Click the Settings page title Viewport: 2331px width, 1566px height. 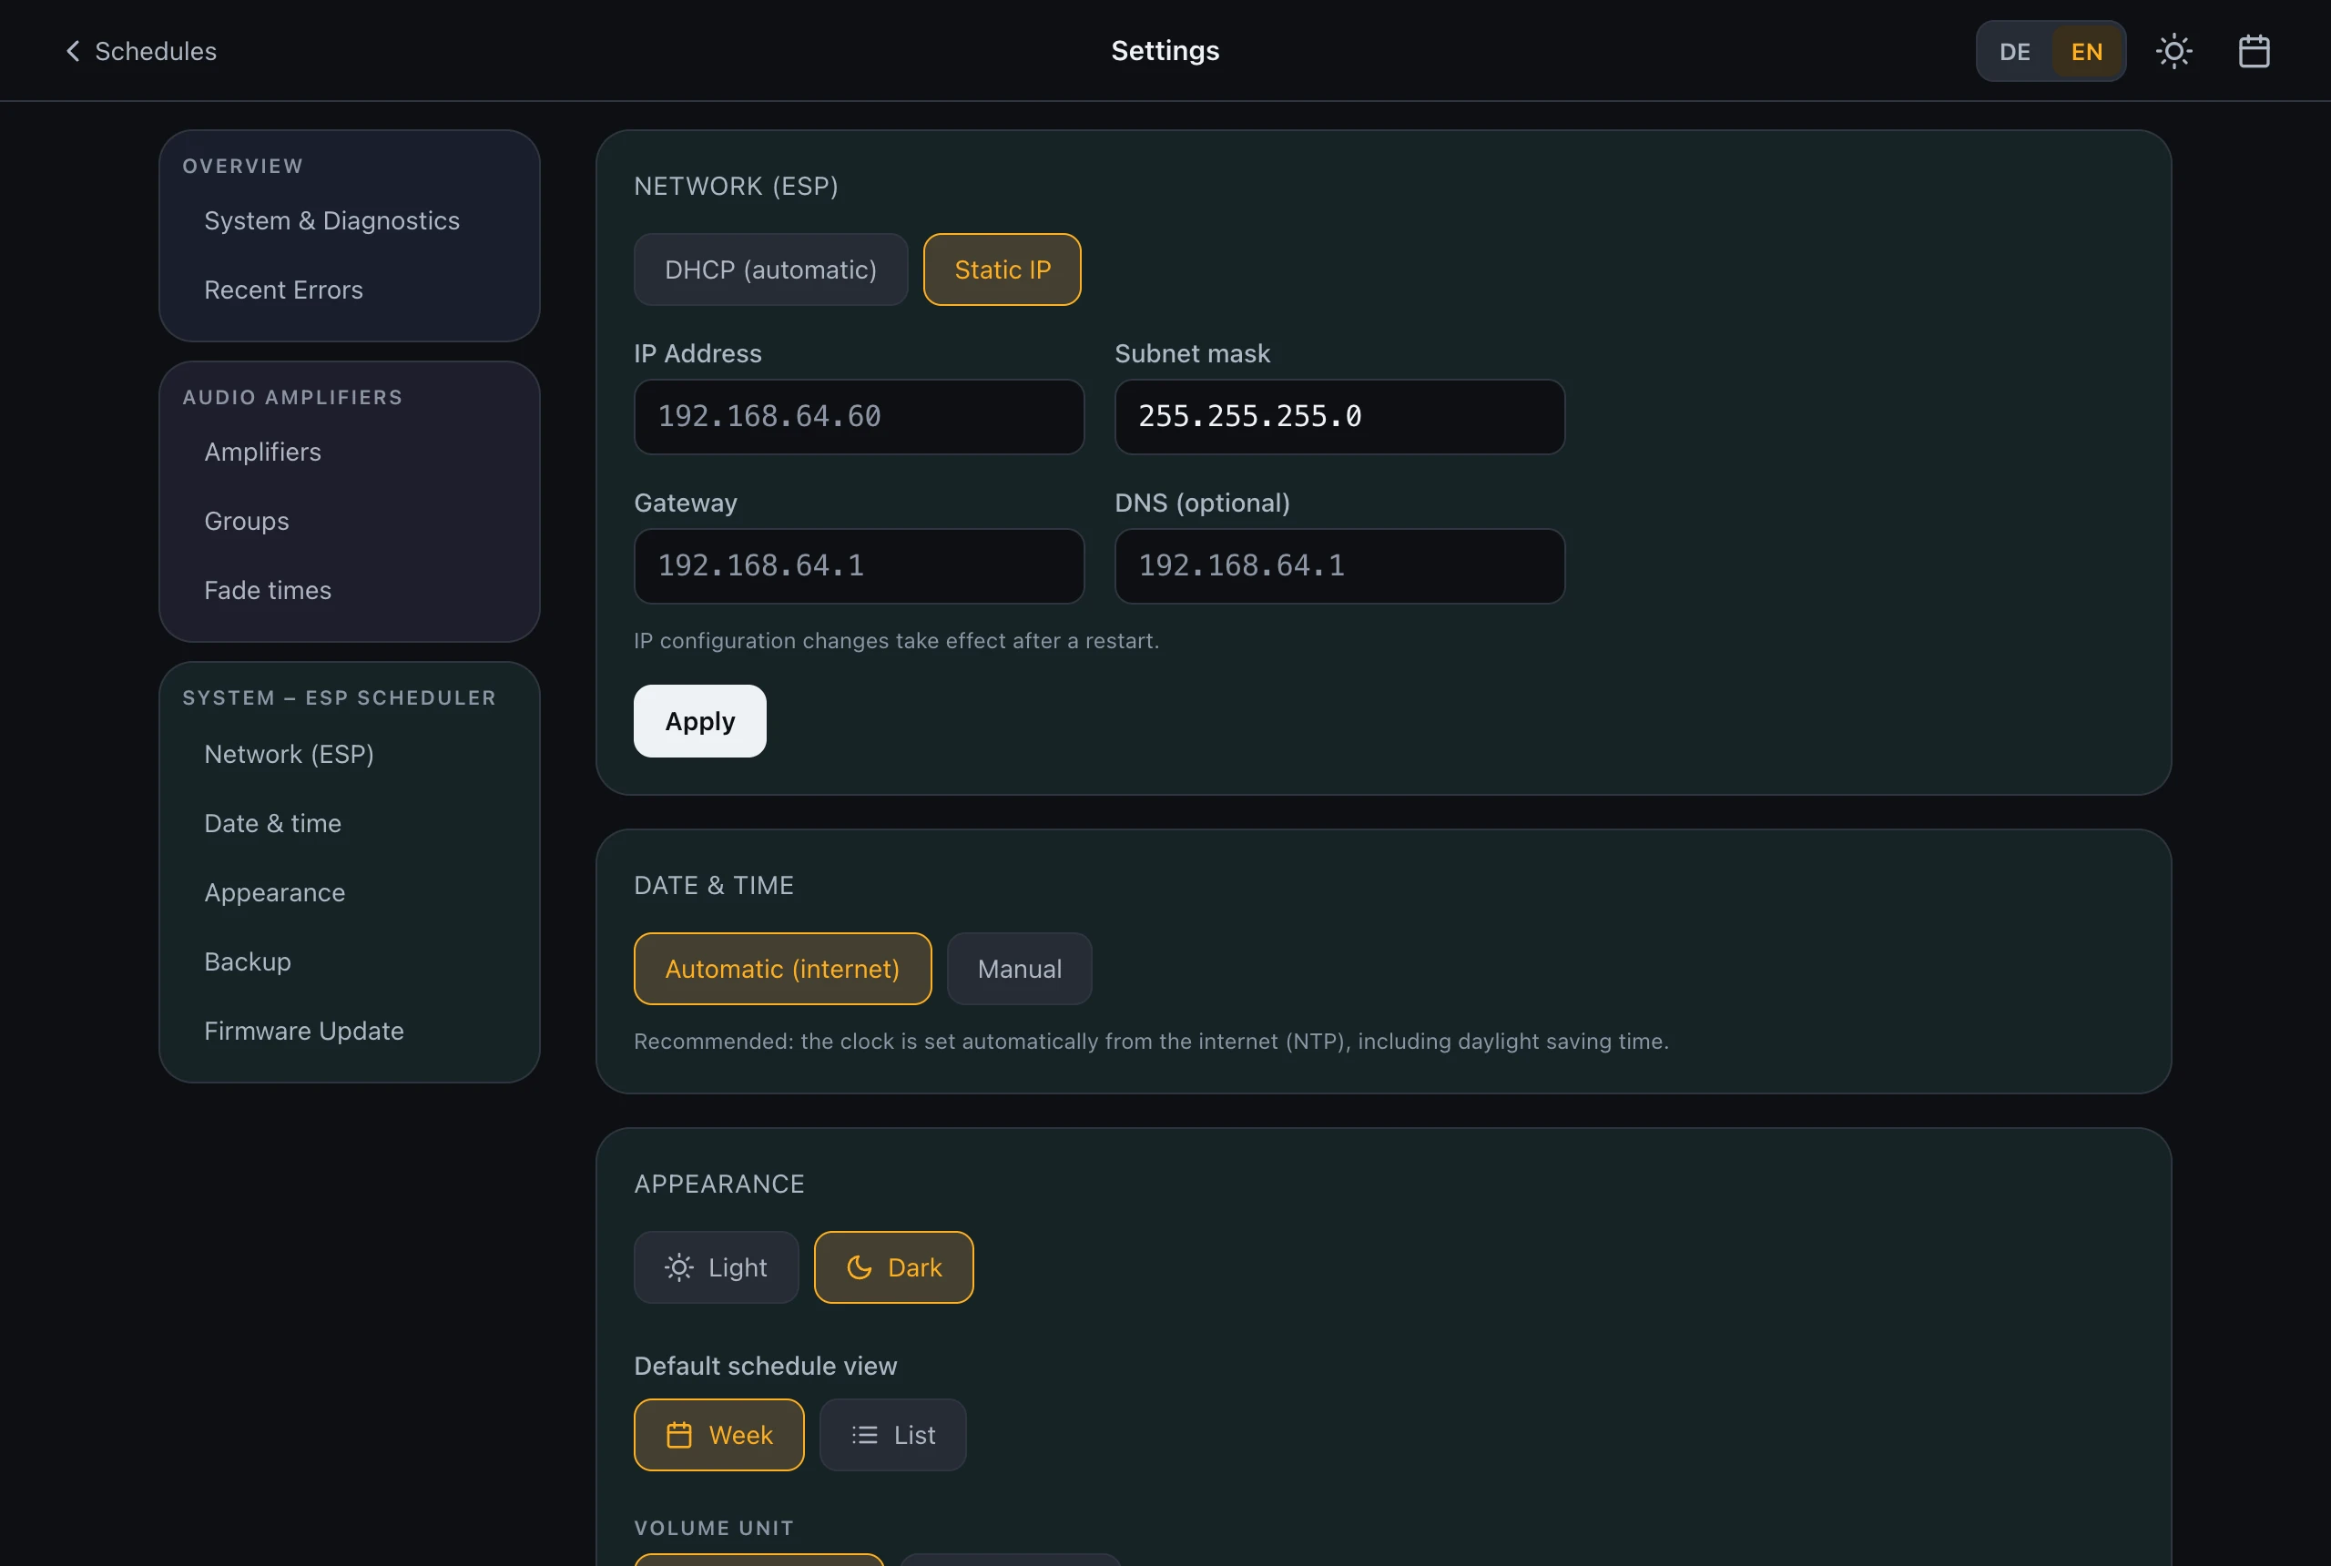1165,51
